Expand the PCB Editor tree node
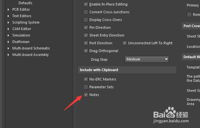Viewport: 200px width, 128px height. [8, 10]
